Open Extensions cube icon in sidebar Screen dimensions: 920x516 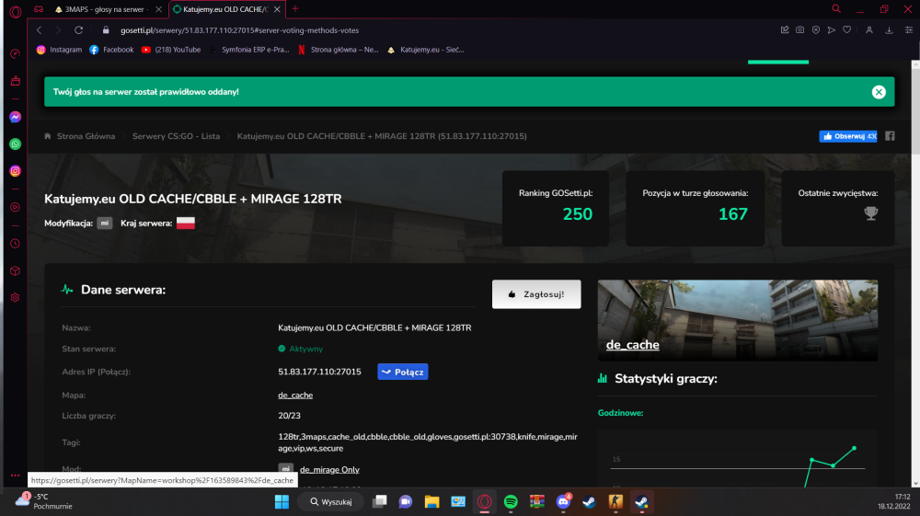16,271
